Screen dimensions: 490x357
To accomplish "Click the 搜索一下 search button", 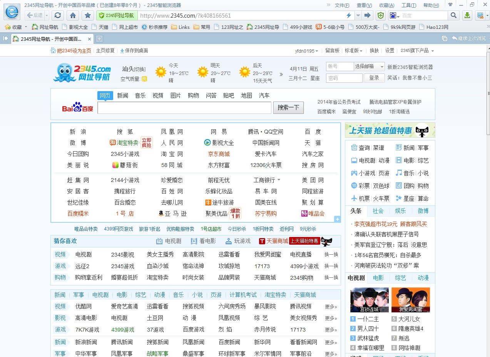I will click(288, 108).
